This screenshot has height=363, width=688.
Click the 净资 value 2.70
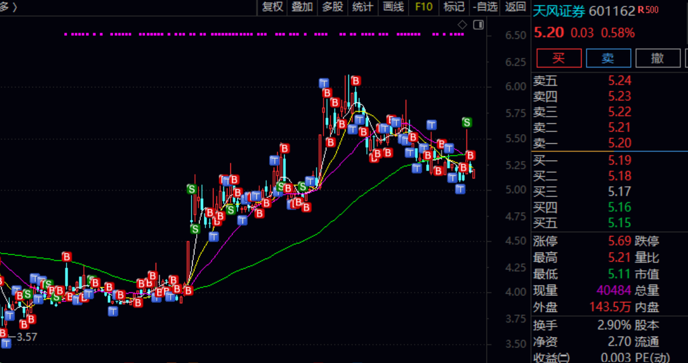(620, 342)
